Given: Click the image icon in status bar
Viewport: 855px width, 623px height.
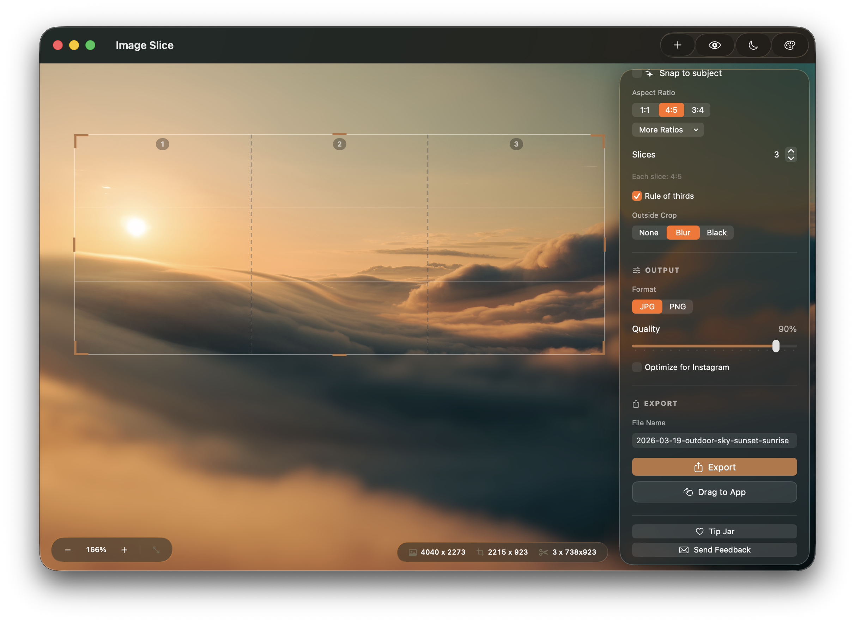Looking at the screenshot, I should 413,552.
